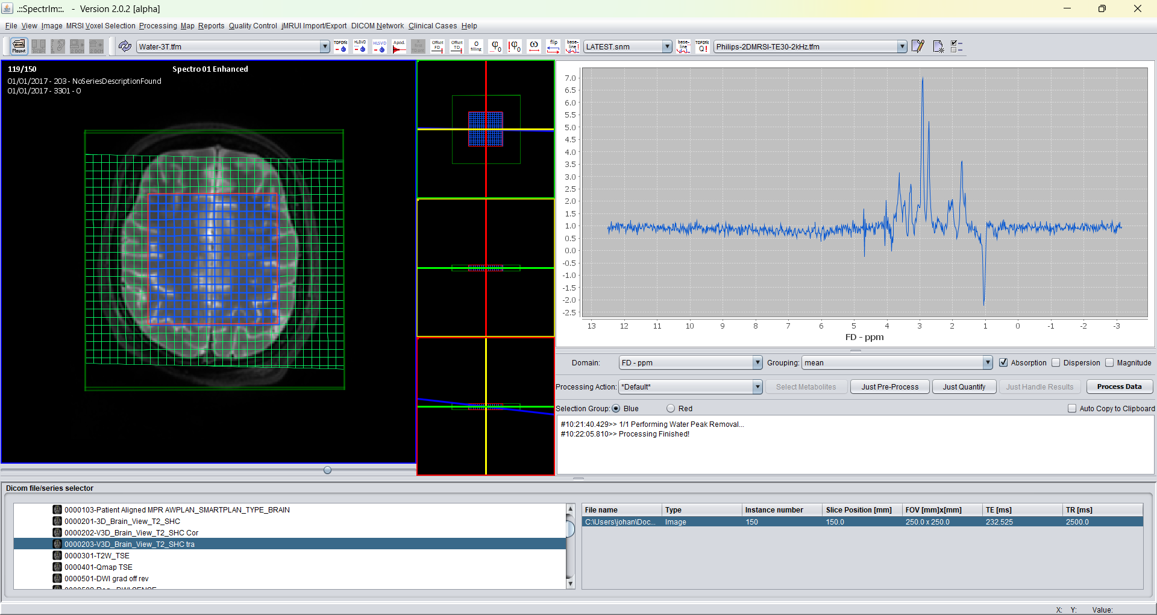The height and width of the screenshot is (615, 1157).
Task: Open the MRSI Voxel Selection menu
Action: (x=101, y=26)
